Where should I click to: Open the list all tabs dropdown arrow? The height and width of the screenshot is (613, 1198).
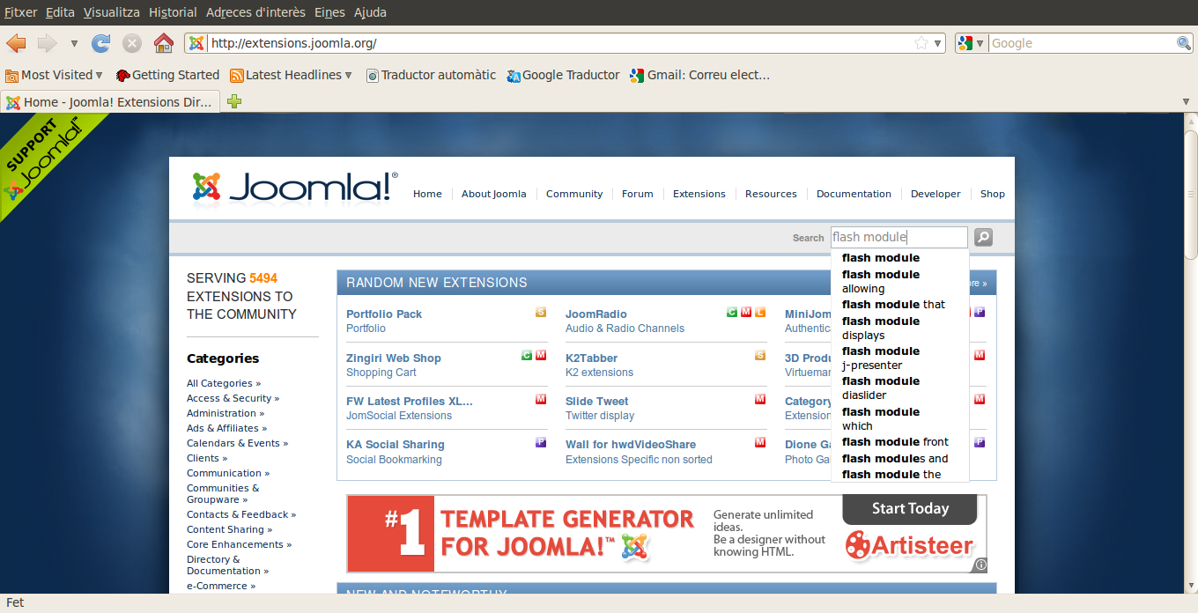coord(1186,102)
